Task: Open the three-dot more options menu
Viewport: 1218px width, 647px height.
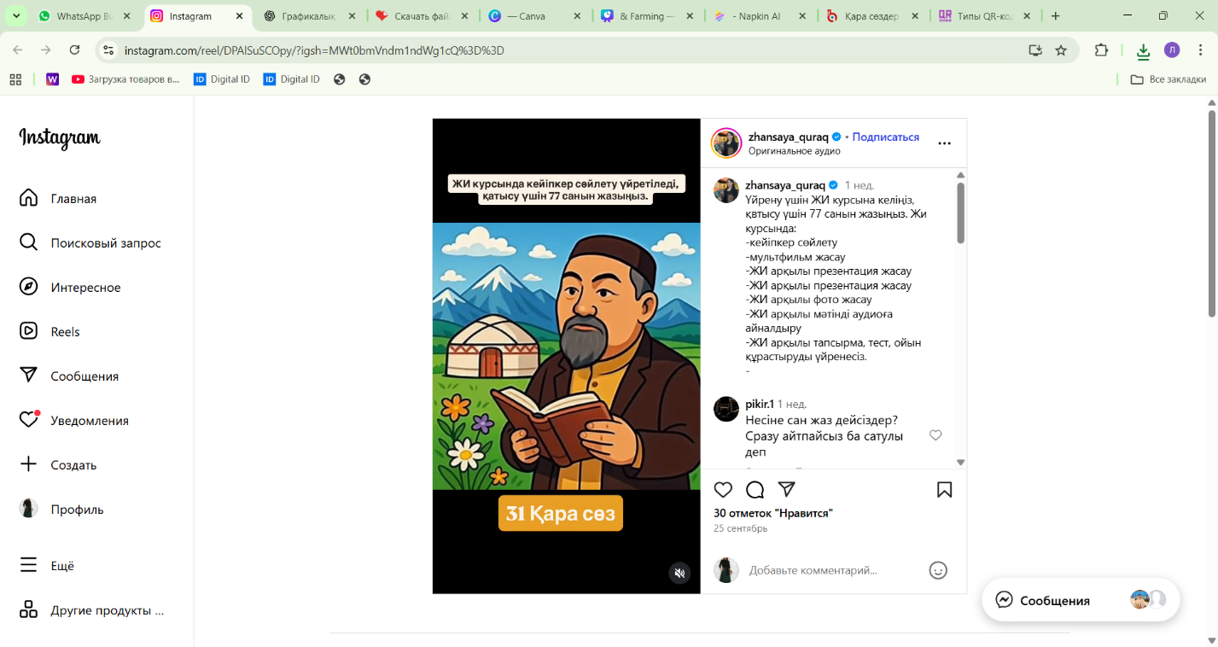Action: tap(944, 143)
